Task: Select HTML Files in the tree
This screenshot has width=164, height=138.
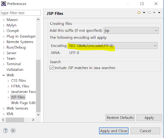Action: point(20,86)
